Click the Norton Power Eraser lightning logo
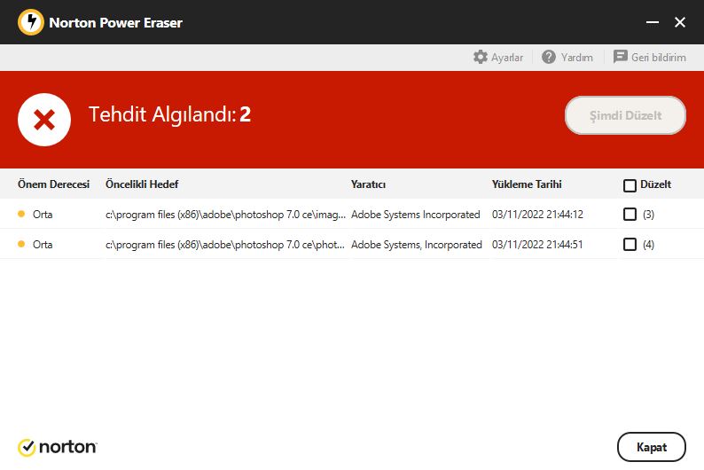This screenshot has height=470, width=704. [x=30, y=22]
